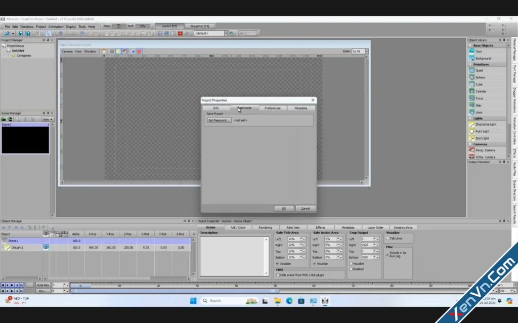Switch to the Info tab in Project Properties

click(215, 108)
